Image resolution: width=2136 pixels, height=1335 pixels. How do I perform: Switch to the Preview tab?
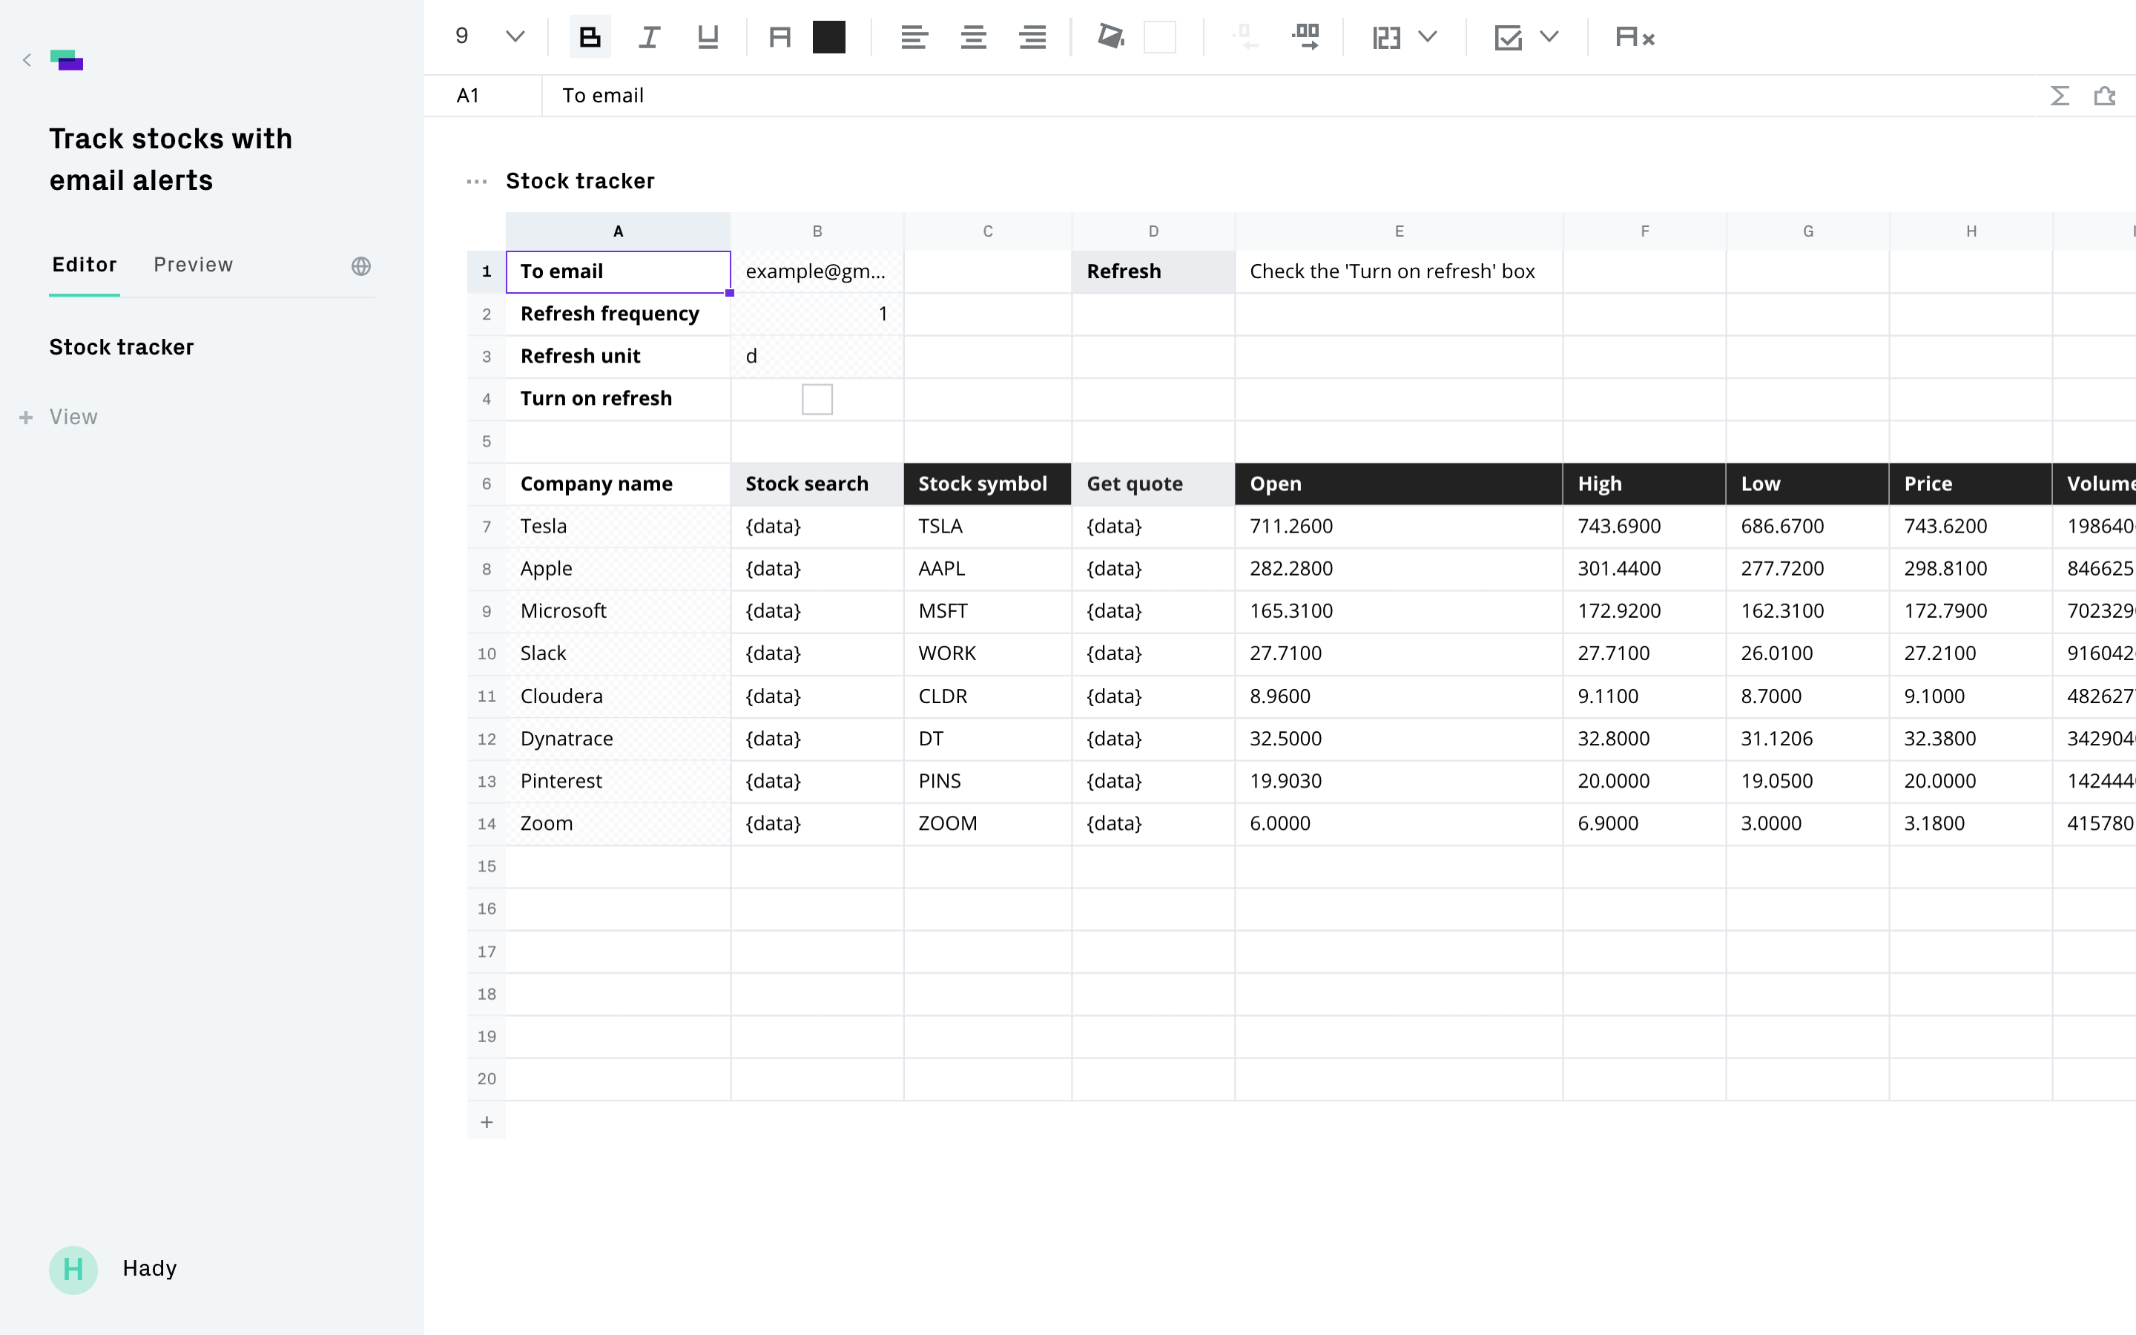[194, 265]
